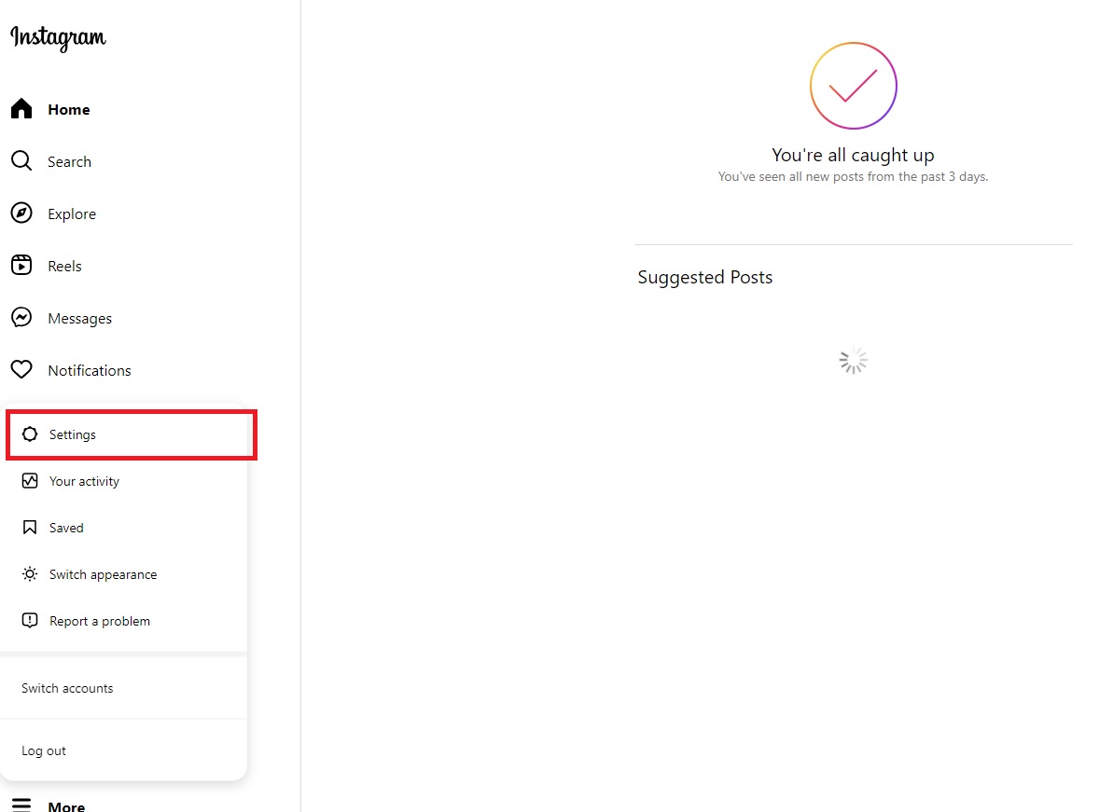Open the Messages messenger icon
This screenshot has width=1113, height=812.
21,317
